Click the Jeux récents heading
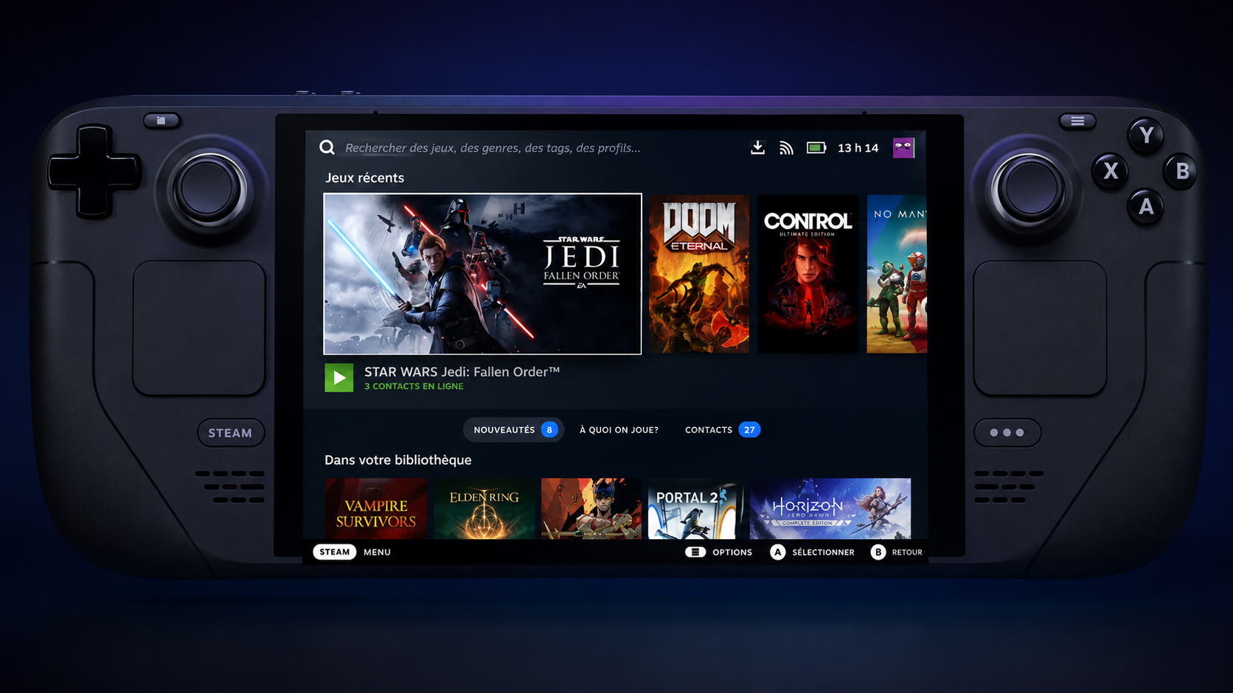 pos(365,177)
